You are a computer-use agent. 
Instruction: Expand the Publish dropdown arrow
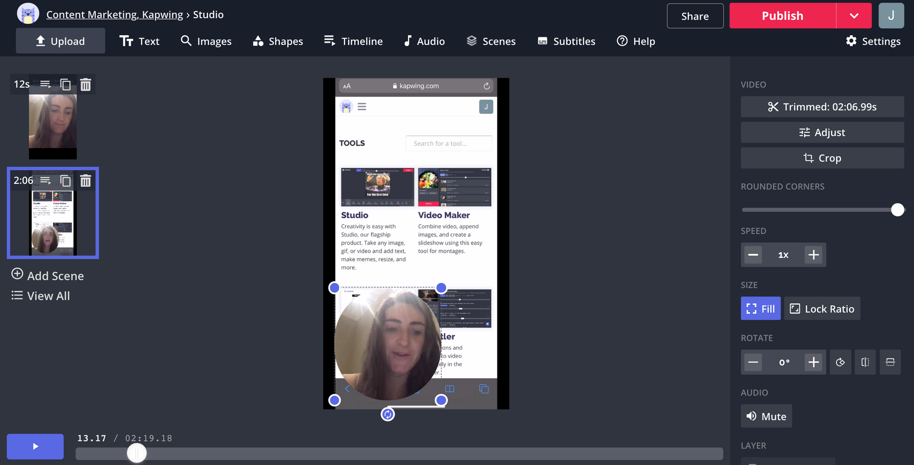pyautogui.click(x=854, y=16)
